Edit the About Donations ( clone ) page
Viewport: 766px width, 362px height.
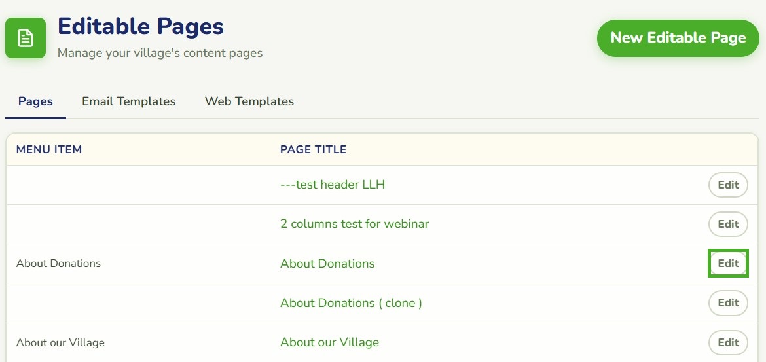[728, 303]
